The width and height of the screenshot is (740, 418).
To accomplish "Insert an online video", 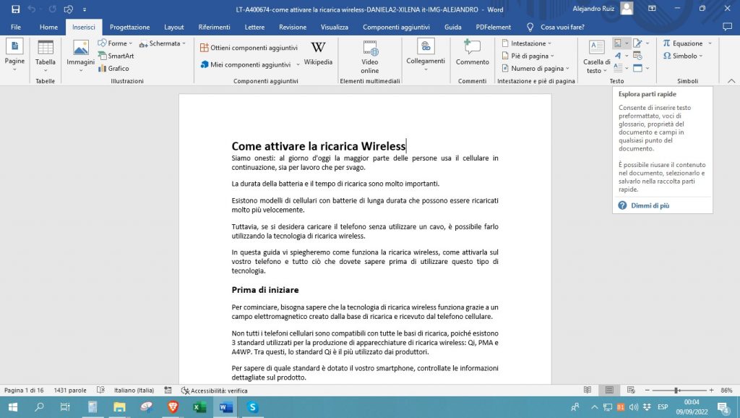I will (x=371, y=57).
